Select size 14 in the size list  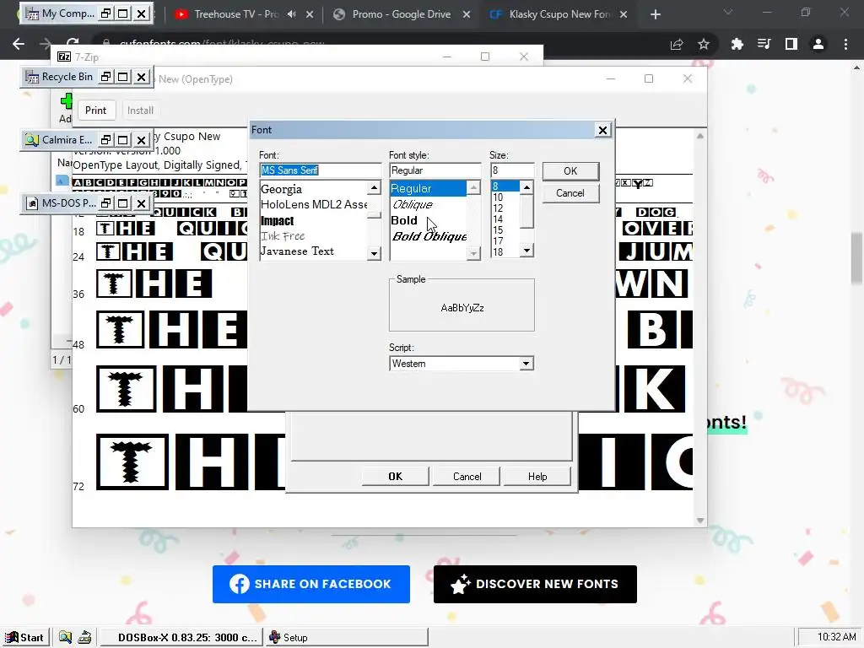point(505,219)
